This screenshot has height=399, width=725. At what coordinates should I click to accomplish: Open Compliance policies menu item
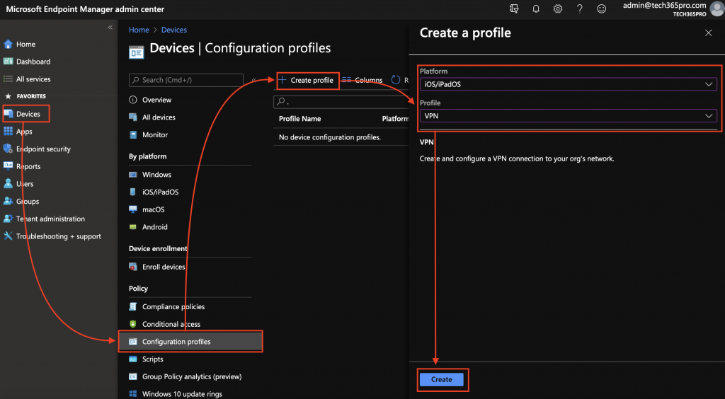coord(173,306)
